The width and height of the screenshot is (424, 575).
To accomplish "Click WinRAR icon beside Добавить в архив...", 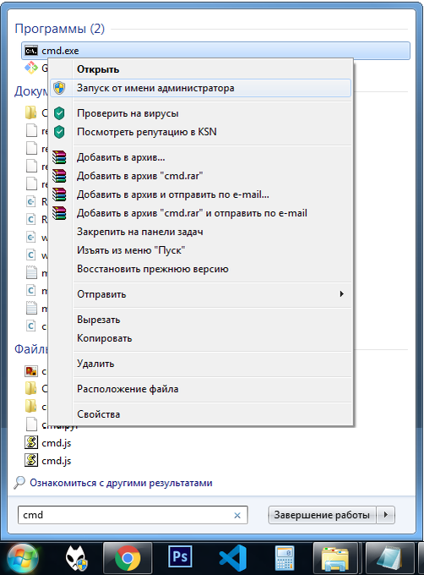I will pos(59,157).
